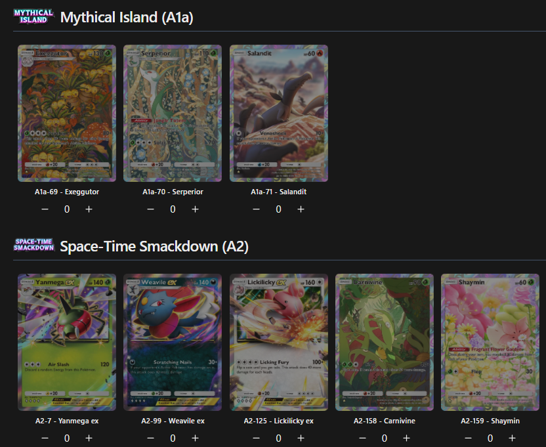This screenshot has height=447, width=546.
Task: Increase the Lickilicky ex card count
Action: 301,438
